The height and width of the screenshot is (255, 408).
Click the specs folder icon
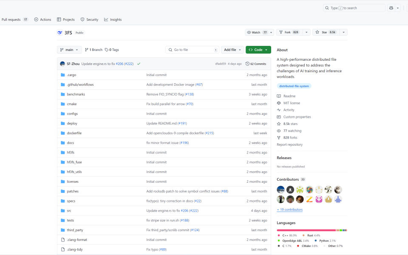coord(63,201)
